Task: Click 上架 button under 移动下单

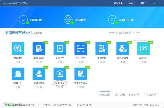Action: click(x=60, y=62)
